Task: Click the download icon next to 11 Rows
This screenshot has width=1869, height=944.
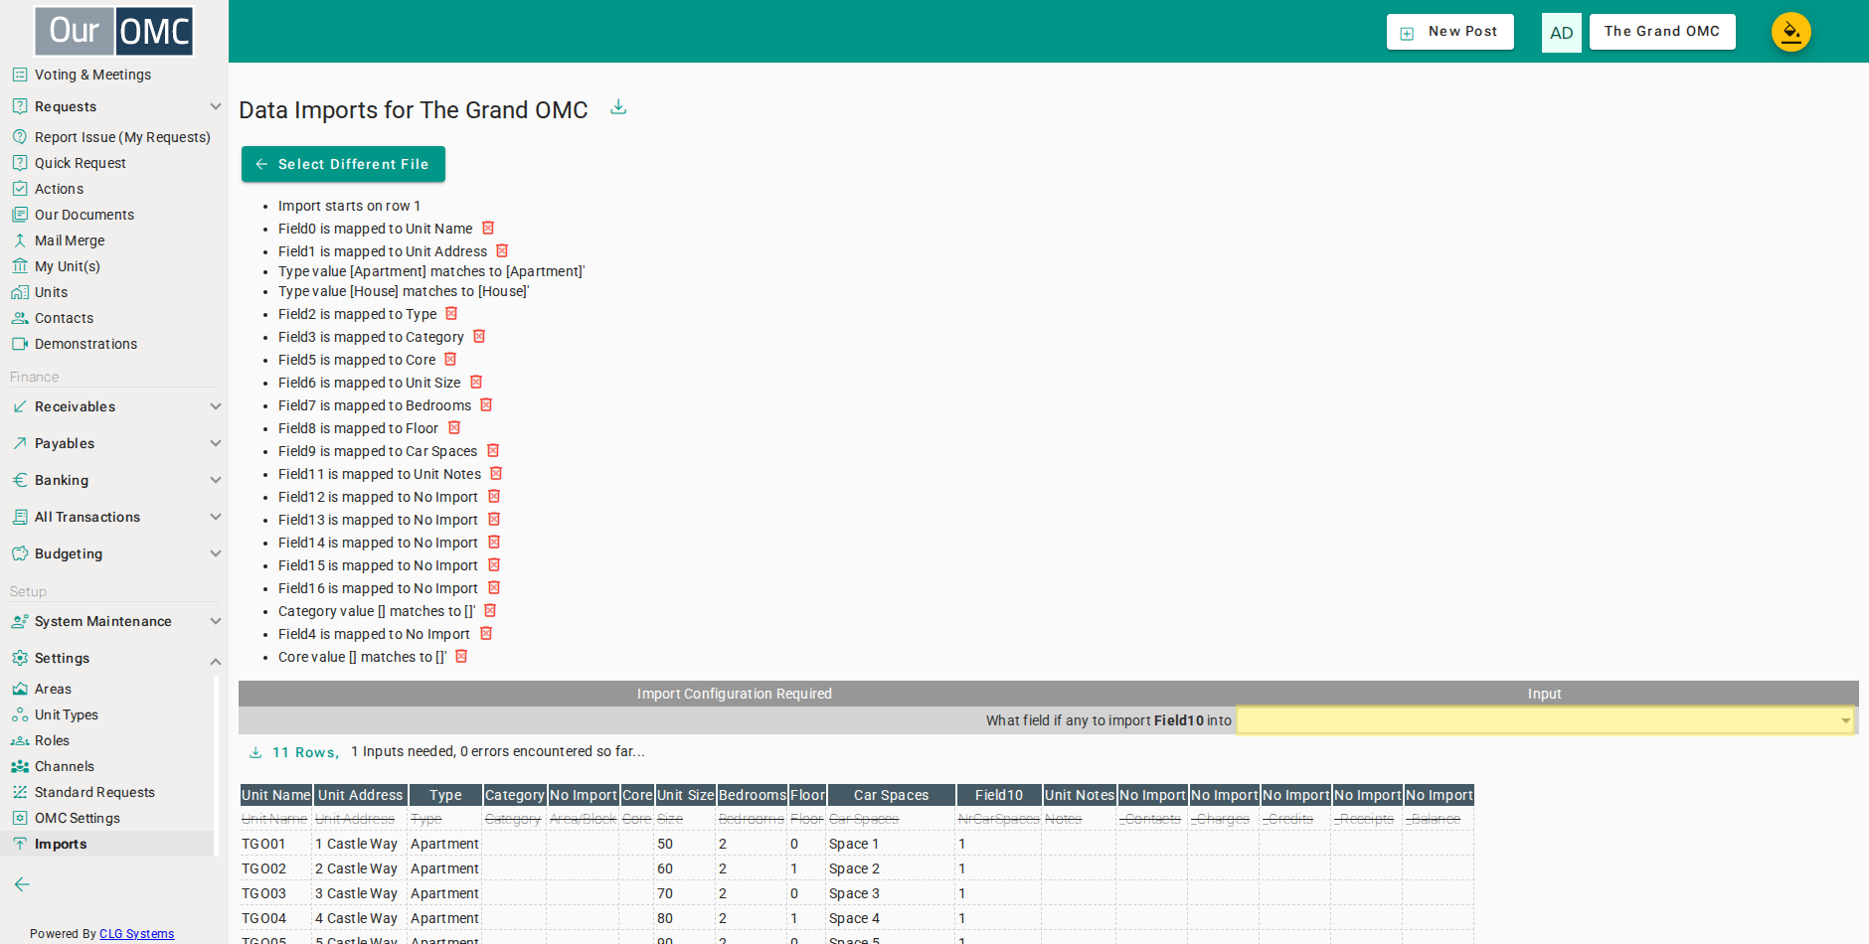Action: pos(255,752)
